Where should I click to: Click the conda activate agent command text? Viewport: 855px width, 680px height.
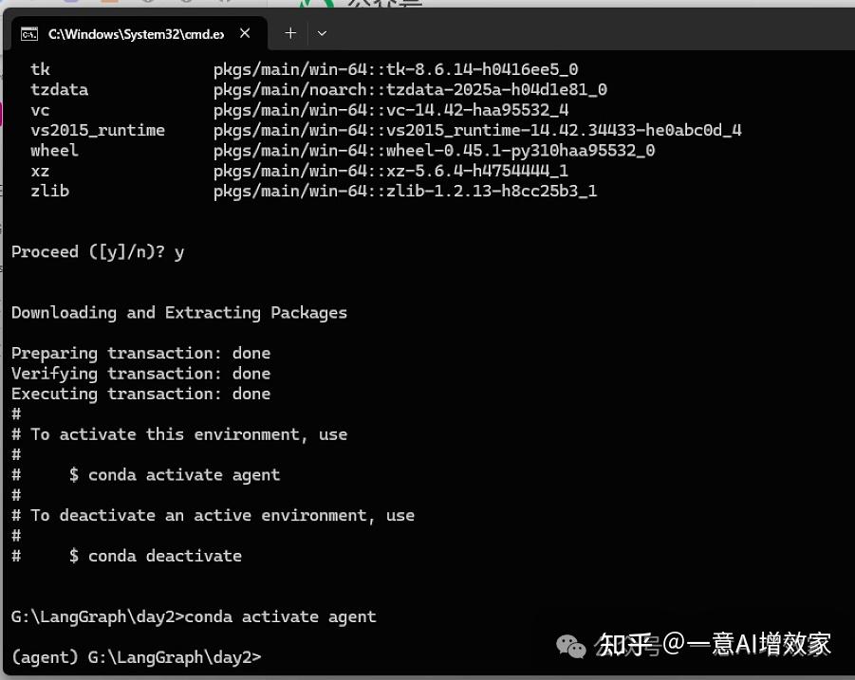click(279, 616)
